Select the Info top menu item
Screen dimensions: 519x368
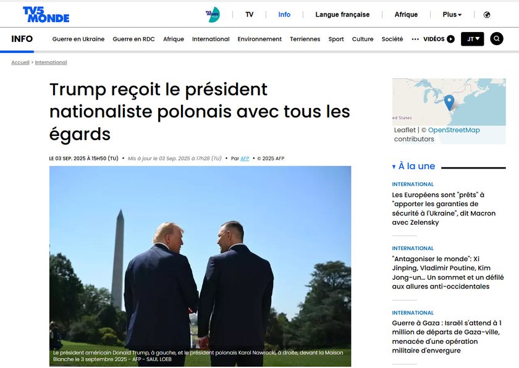point(284,15)
